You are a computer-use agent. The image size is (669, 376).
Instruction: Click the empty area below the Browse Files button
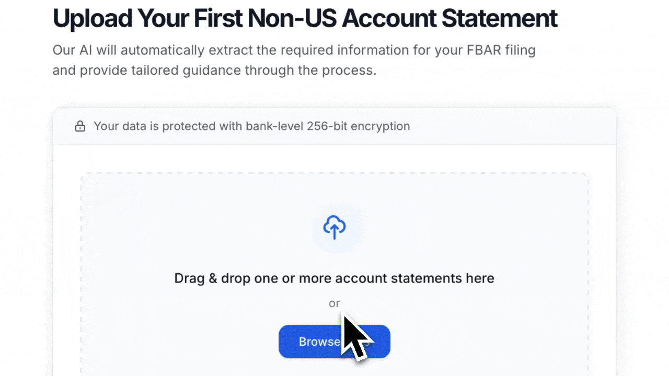pyautogui.click(x=334, y=368)
